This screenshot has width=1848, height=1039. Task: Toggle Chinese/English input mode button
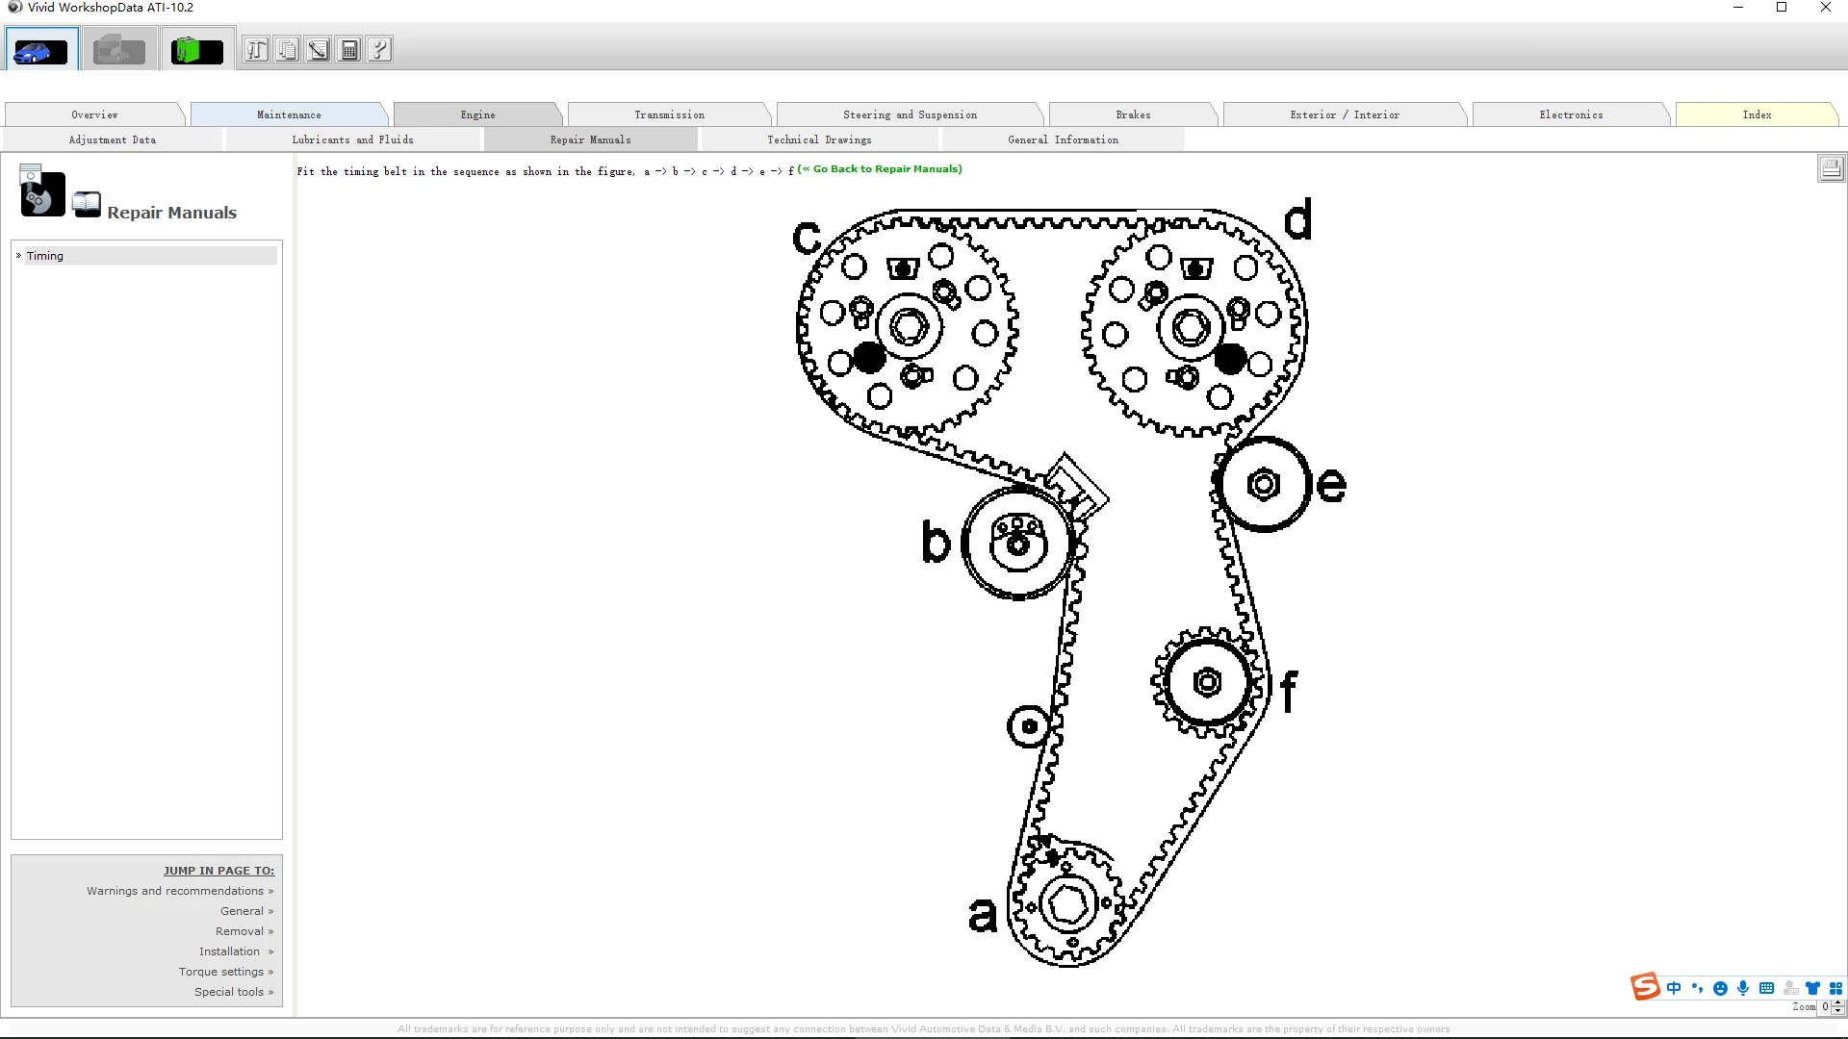(1674, 988)
